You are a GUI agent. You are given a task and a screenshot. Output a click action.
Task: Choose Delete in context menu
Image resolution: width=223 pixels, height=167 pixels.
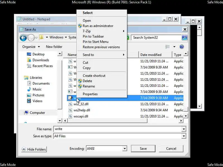coord(102,81)
